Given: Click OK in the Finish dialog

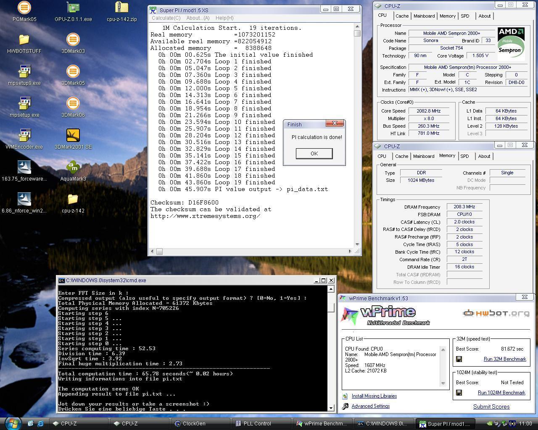Looking at the screenshot, I should coord(314,153).
